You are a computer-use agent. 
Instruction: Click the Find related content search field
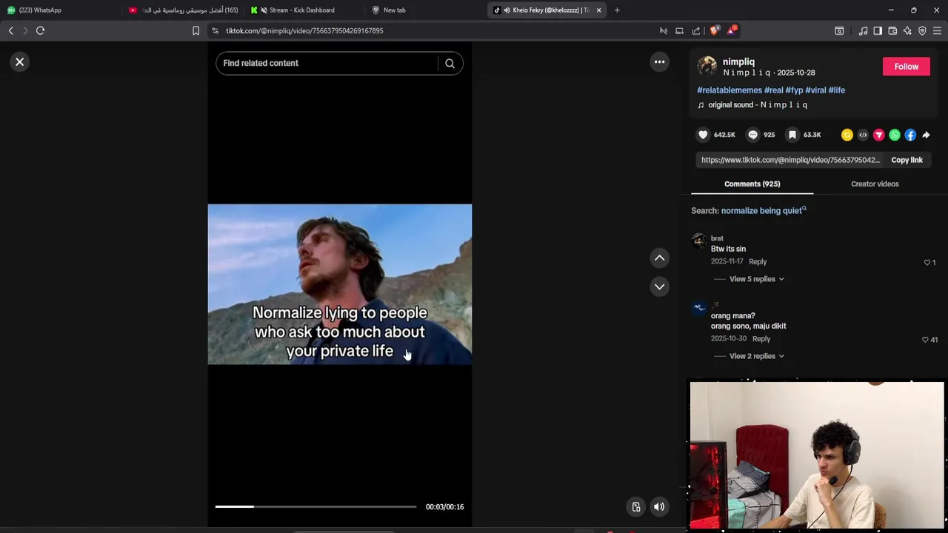327,64
